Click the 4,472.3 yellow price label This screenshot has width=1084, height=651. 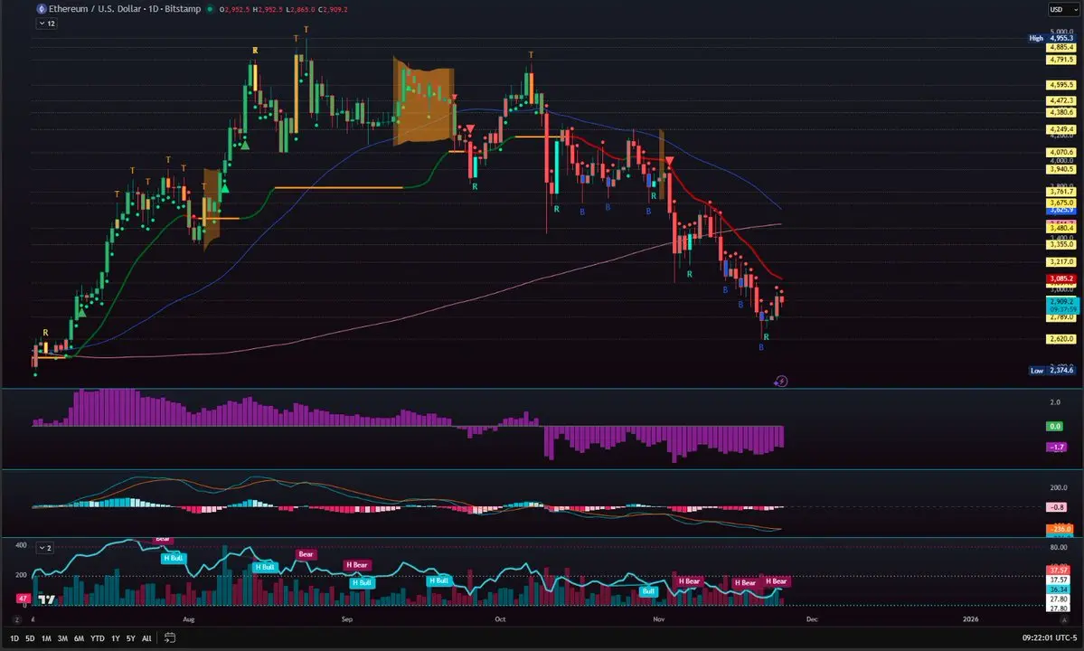pos(1061,100)
